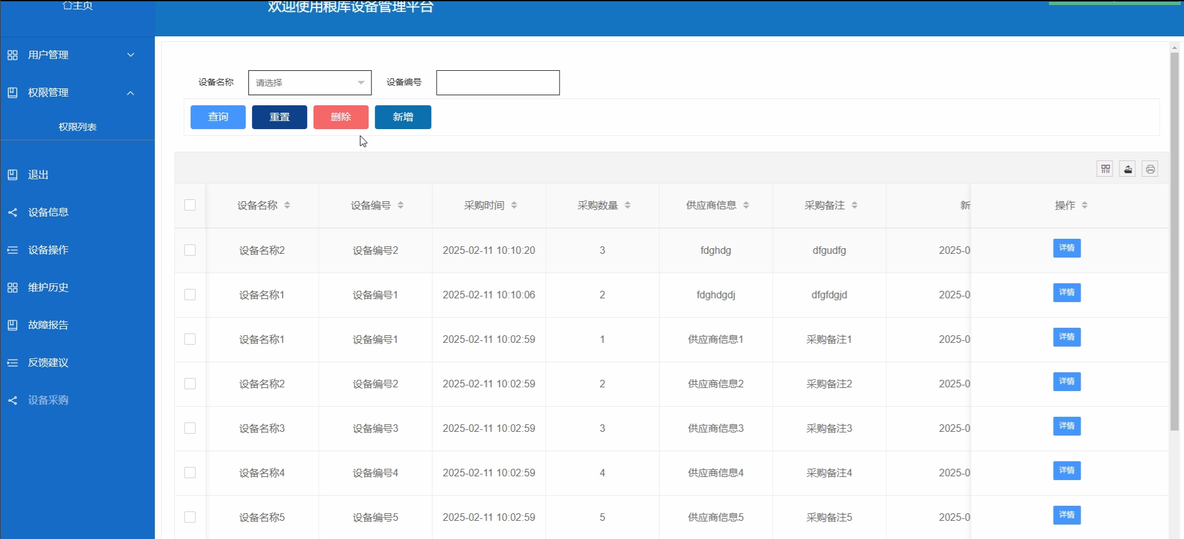
Task: Click the 设备采购 share icon
Action: tap(13, 400)
